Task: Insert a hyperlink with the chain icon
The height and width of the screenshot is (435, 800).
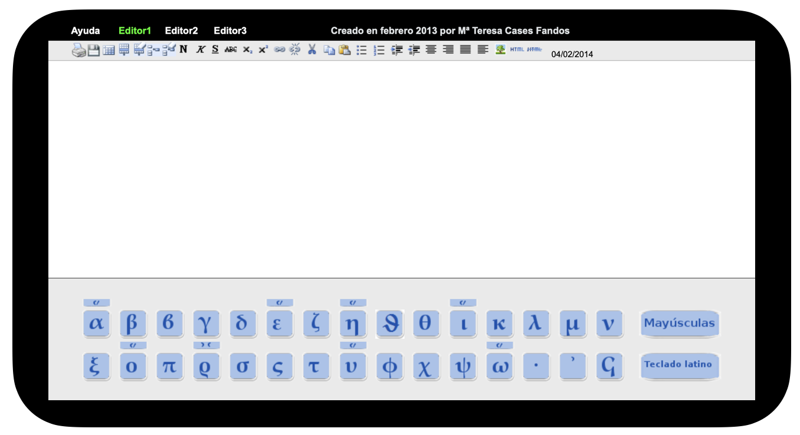Action: click(x=280, y=50)
